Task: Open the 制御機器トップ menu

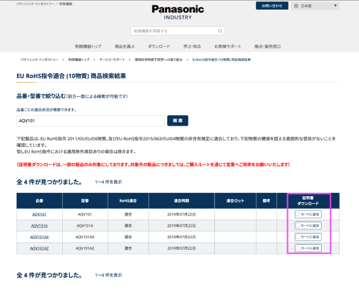Action: coord(88,46)
